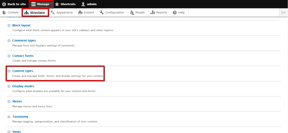
Task: Click text 'Manage form and displays settings of comments'
Action: click(x=44, y=45)
